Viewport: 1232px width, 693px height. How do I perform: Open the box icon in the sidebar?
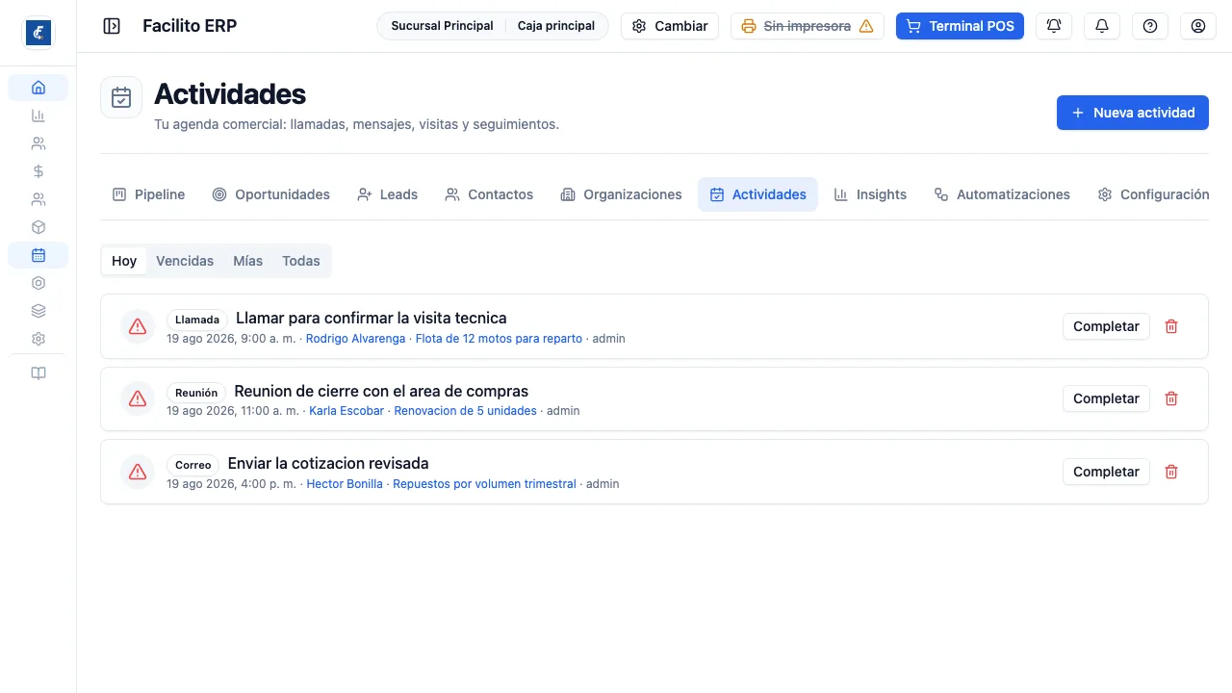tap(38, 227)
